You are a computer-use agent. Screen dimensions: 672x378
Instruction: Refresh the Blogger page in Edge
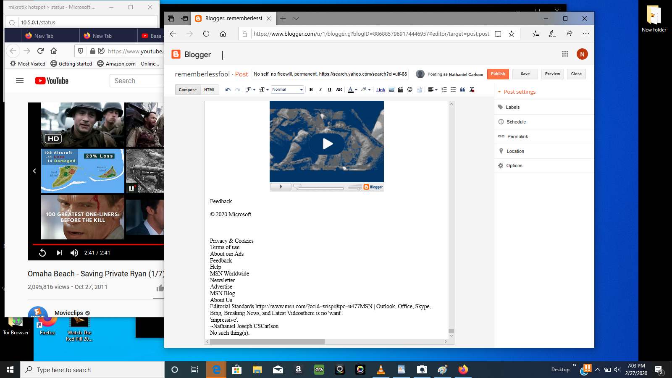[x=206, y=34]
